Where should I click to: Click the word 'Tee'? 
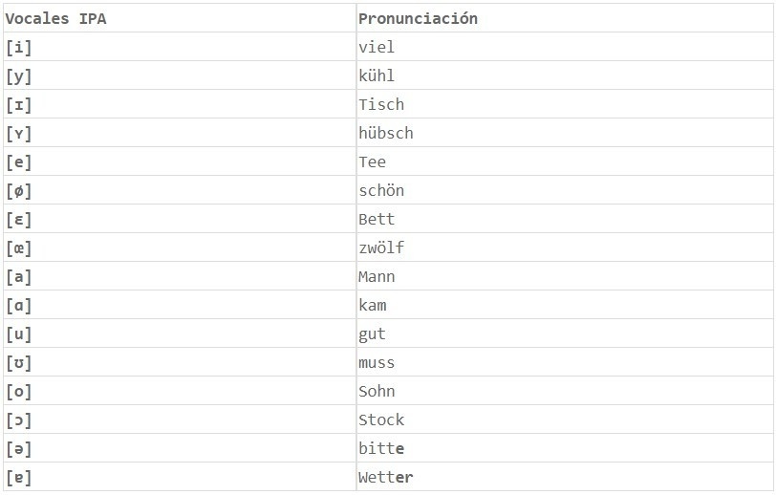[x=373, y=161]
